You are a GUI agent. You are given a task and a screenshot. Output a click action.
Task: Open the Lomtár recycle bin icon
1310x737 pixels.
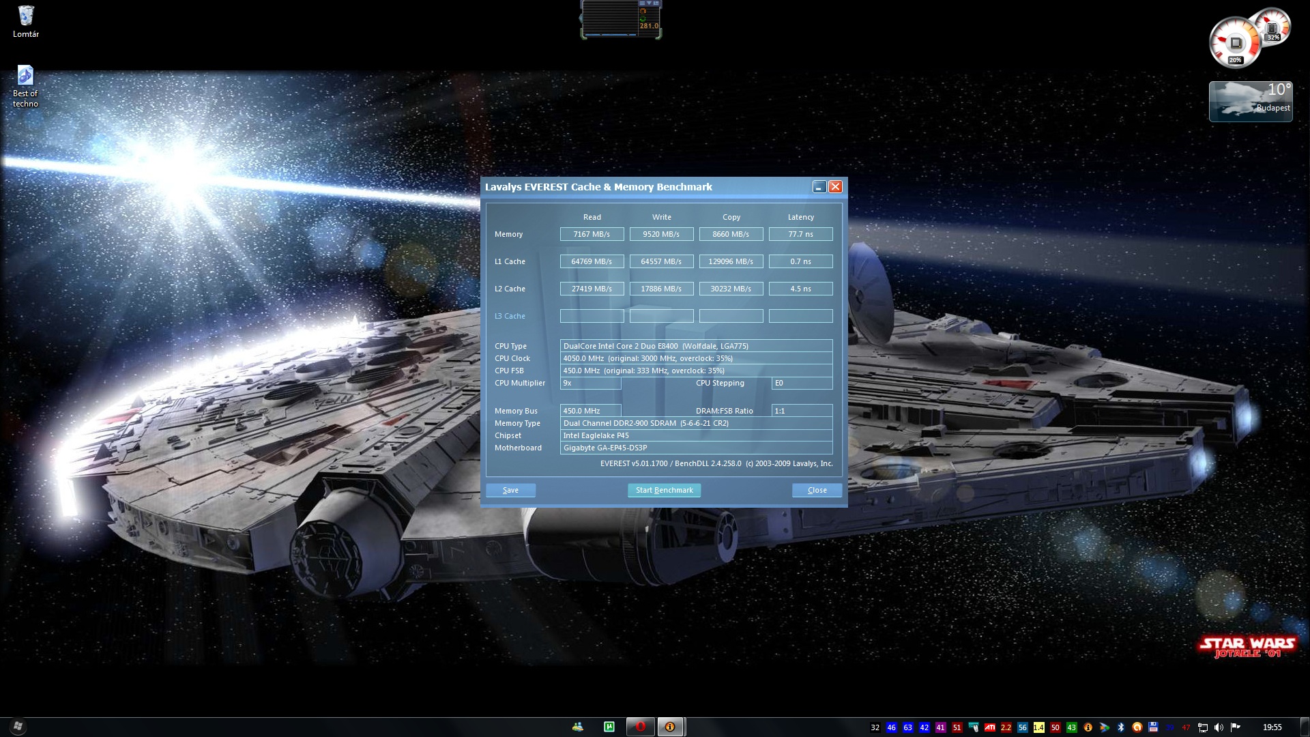(x=26, y=22)
